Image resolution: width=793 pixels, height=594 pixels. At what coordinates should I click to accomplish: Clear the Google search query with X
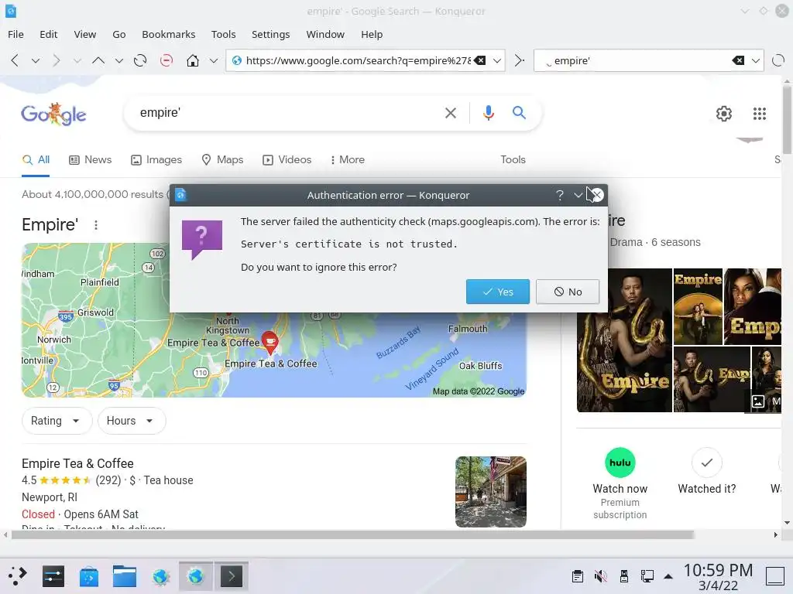[x=450, y=113]
